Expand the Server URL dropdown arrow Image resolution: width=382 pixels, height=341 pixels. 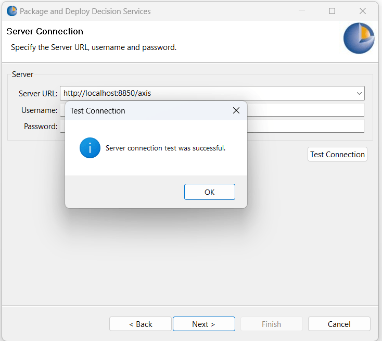[359, 94]
